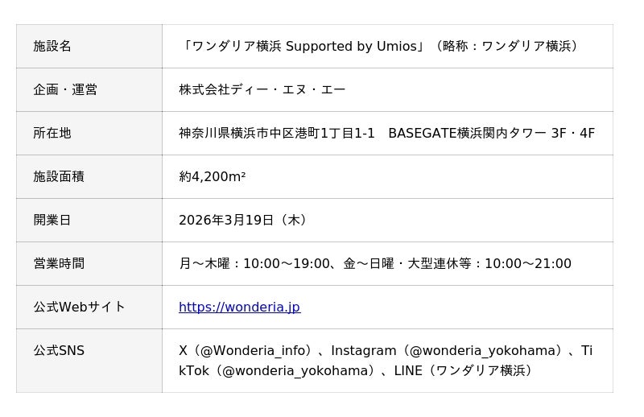Click the 施設面積 label cell
Image resolution: width=644 pixels, height=417 pixels.
click(59, 176)
